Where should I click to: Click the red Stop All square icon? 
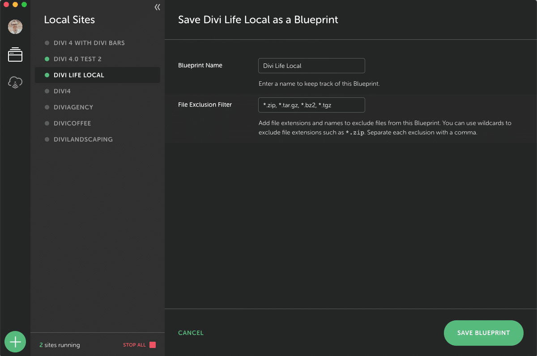153,345
